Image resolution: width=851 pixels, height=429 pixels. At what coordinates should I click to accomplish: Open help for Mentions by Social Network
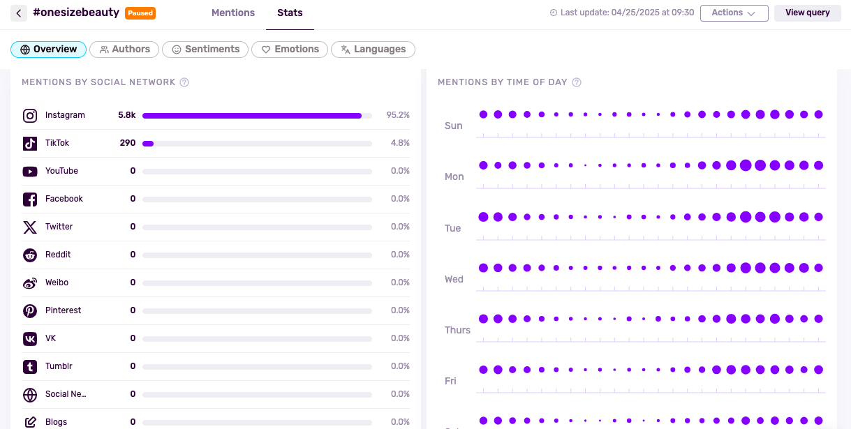[x=184, y=82]
